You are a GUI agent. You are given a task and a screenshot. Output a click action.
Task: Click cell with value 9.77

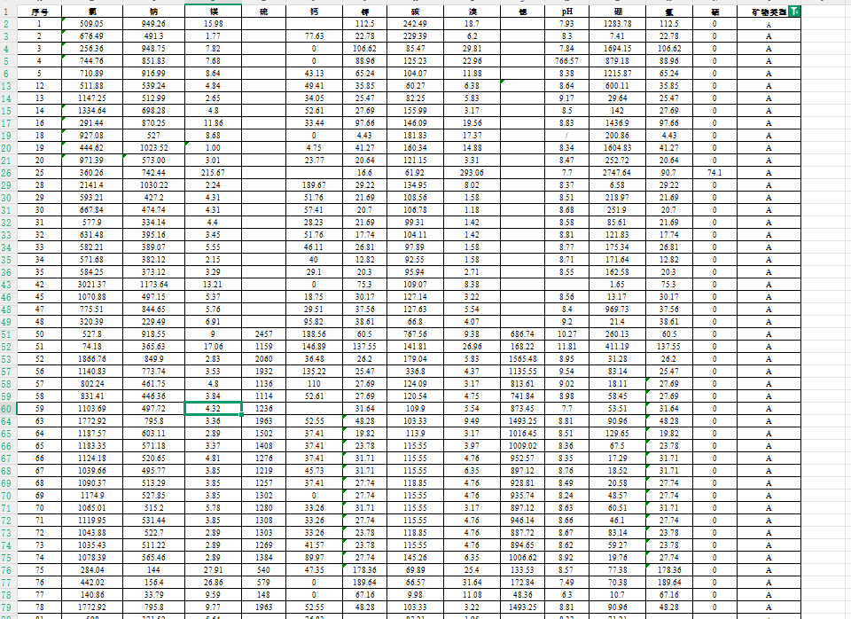(x=213, y=607)
